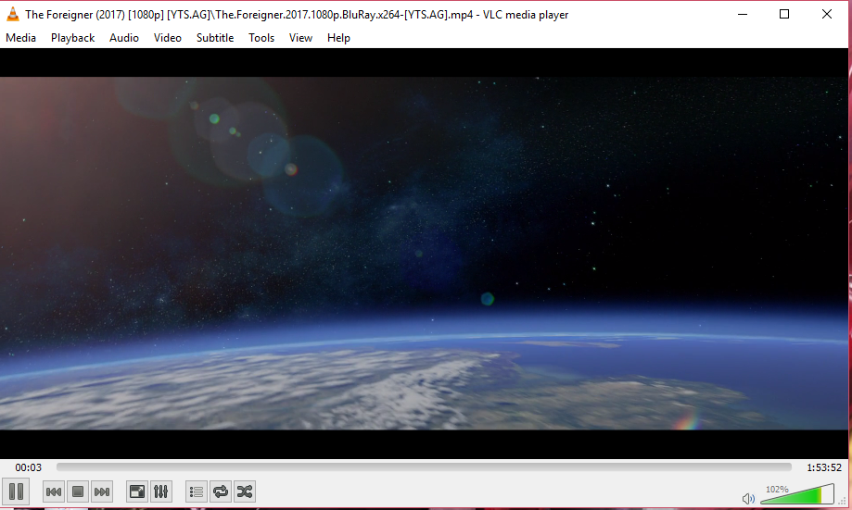Screen dimensions: 852x510
Task: Toggle random shuffle playback
Action: (245, 492)
